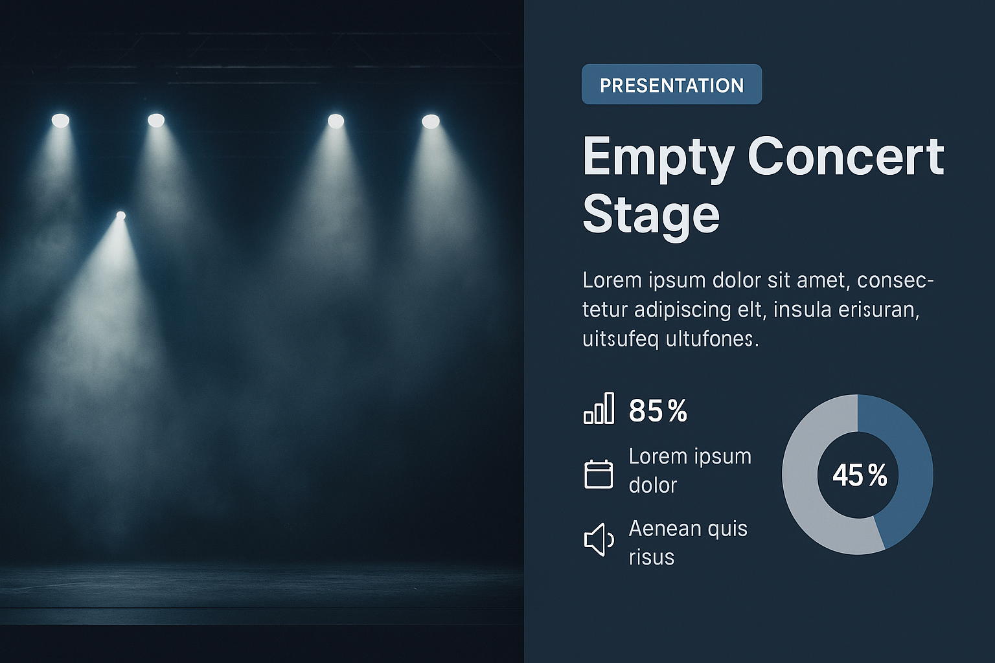Click the leftmost ceiling spotlight lamp
Screen dimensions: 995x663
point(60,120)
